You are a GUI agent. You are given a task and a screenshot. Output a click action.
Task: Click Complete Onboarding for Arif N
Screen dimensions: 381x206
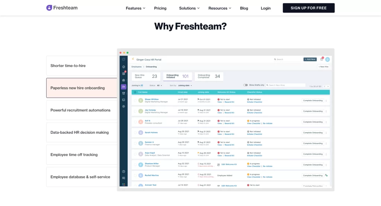point(313,122)
